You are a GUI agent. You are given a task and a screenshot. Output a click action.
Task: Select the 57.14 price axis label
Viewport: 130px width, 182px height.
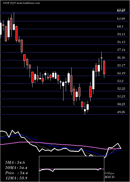(x=121, y=50)
